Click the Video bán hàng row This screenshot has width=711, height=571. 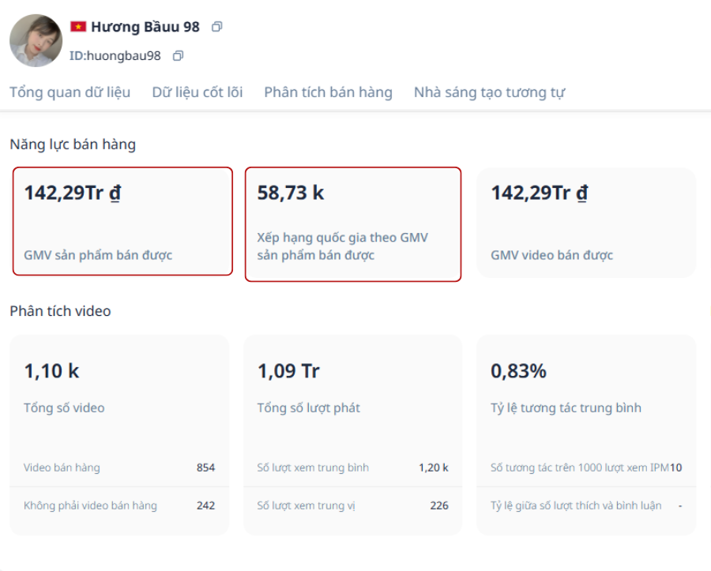point(119,468)
